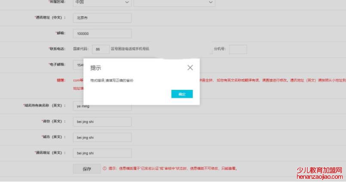Select the country code field 86
Image resolution: width=346 pixels, height=182 pixels.
[101, 49]
